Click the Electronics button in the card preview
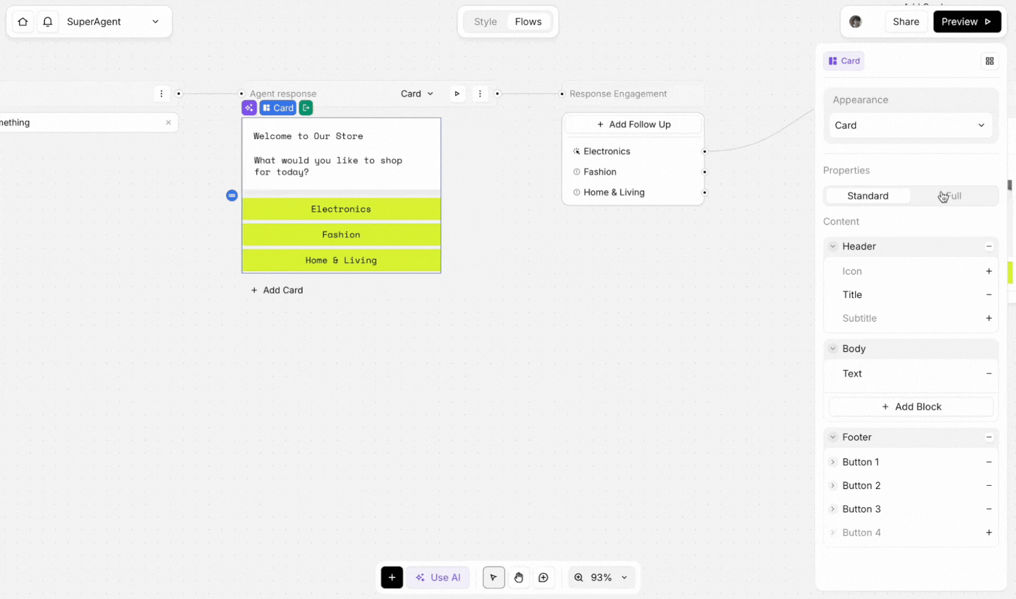Screen dimensions: 1016x599 point(341,208)
